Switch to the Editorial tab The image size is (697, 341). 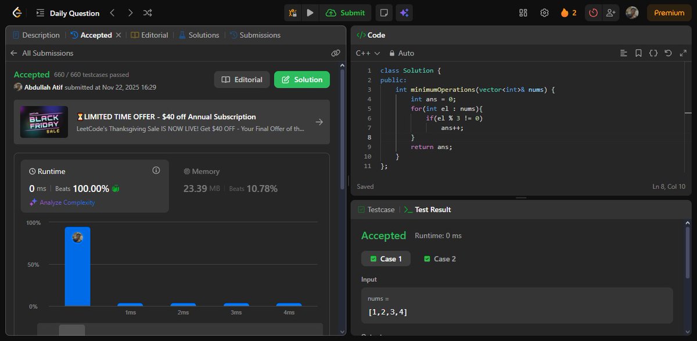(x=149, y=35)
